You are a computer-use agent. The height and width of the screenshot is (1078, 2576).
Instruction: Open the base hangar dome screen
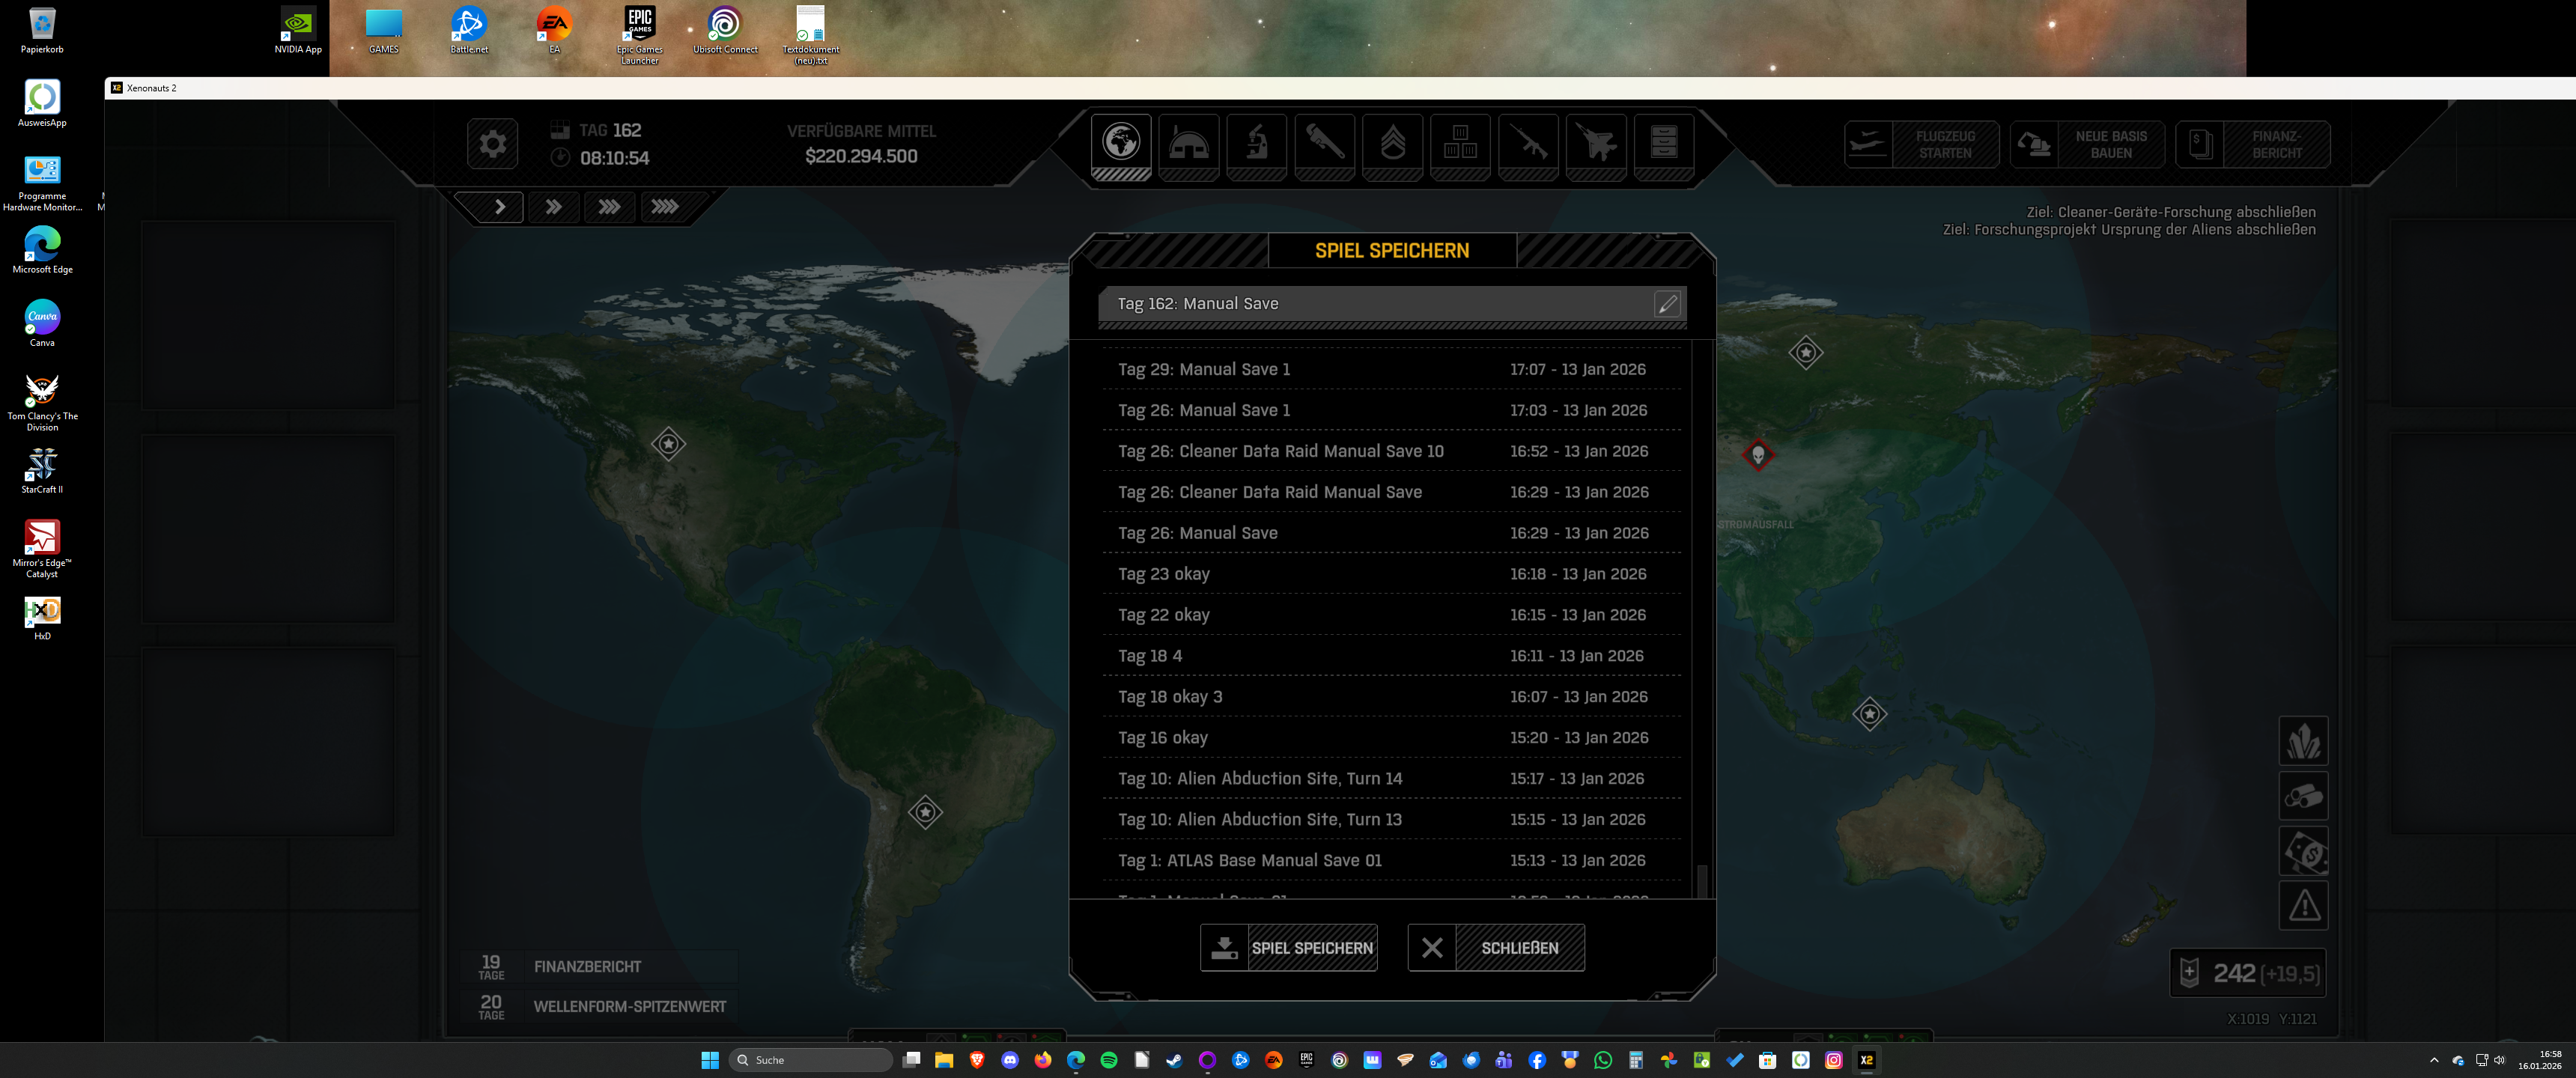(x=1188, y=144)
